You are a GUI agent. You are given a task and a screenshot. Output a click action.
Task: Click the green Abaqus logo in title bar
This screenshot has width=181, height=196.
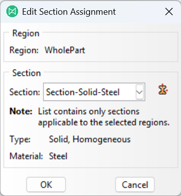coord(12,11)
